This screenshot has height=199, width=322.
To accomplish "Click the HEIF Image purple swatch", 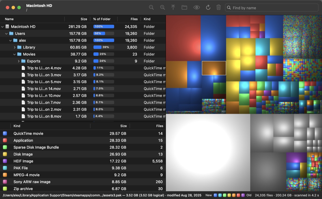I will click(5, 161).
